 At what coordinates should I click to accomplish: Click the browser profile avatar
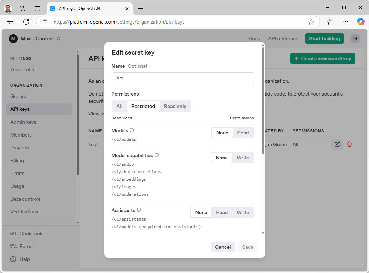tap(8, 9)
